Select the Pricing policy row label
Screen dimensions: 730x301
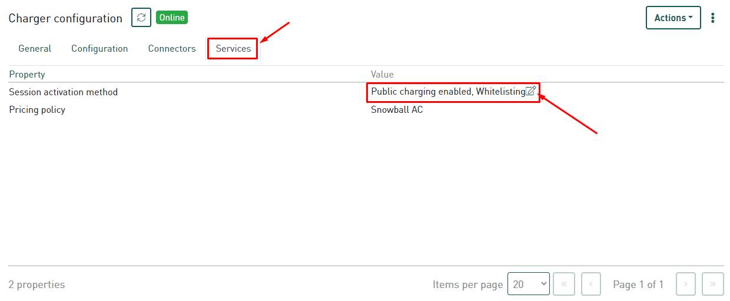37,109
